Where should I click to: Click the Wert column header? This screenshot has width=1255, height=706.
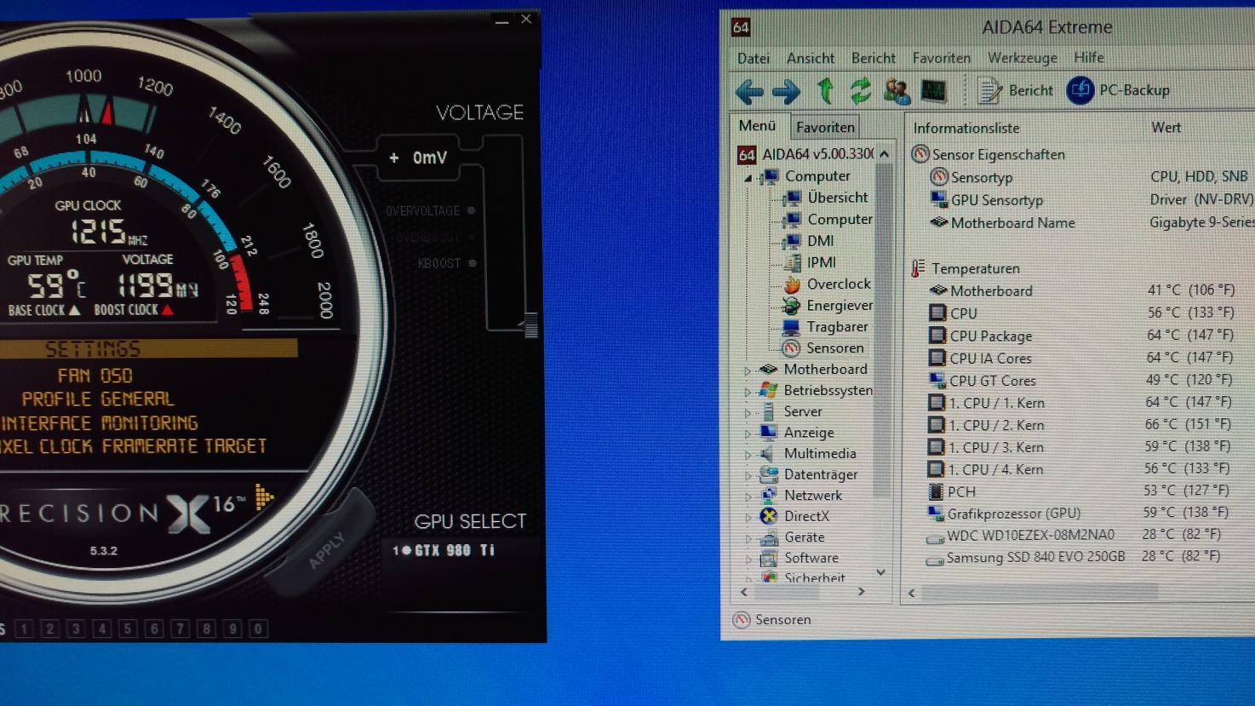coord(1166,127)
